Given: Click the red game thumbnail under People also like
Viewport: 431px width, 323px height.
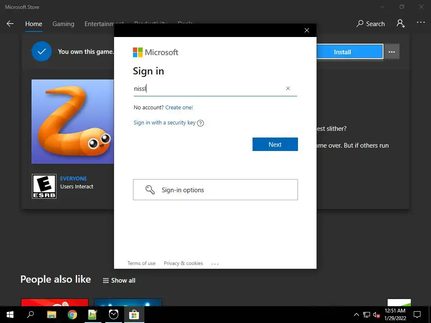Looking at the screenshot, I should pyautogui.click(x=55, y=302).
